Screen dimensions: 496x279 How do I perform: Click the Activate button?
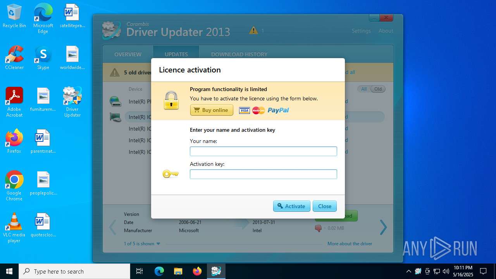292,206
